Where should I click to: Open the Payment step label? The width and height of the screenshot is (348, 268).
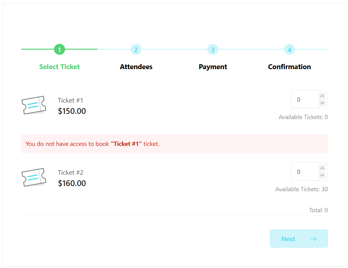click(x=213, y=67)
